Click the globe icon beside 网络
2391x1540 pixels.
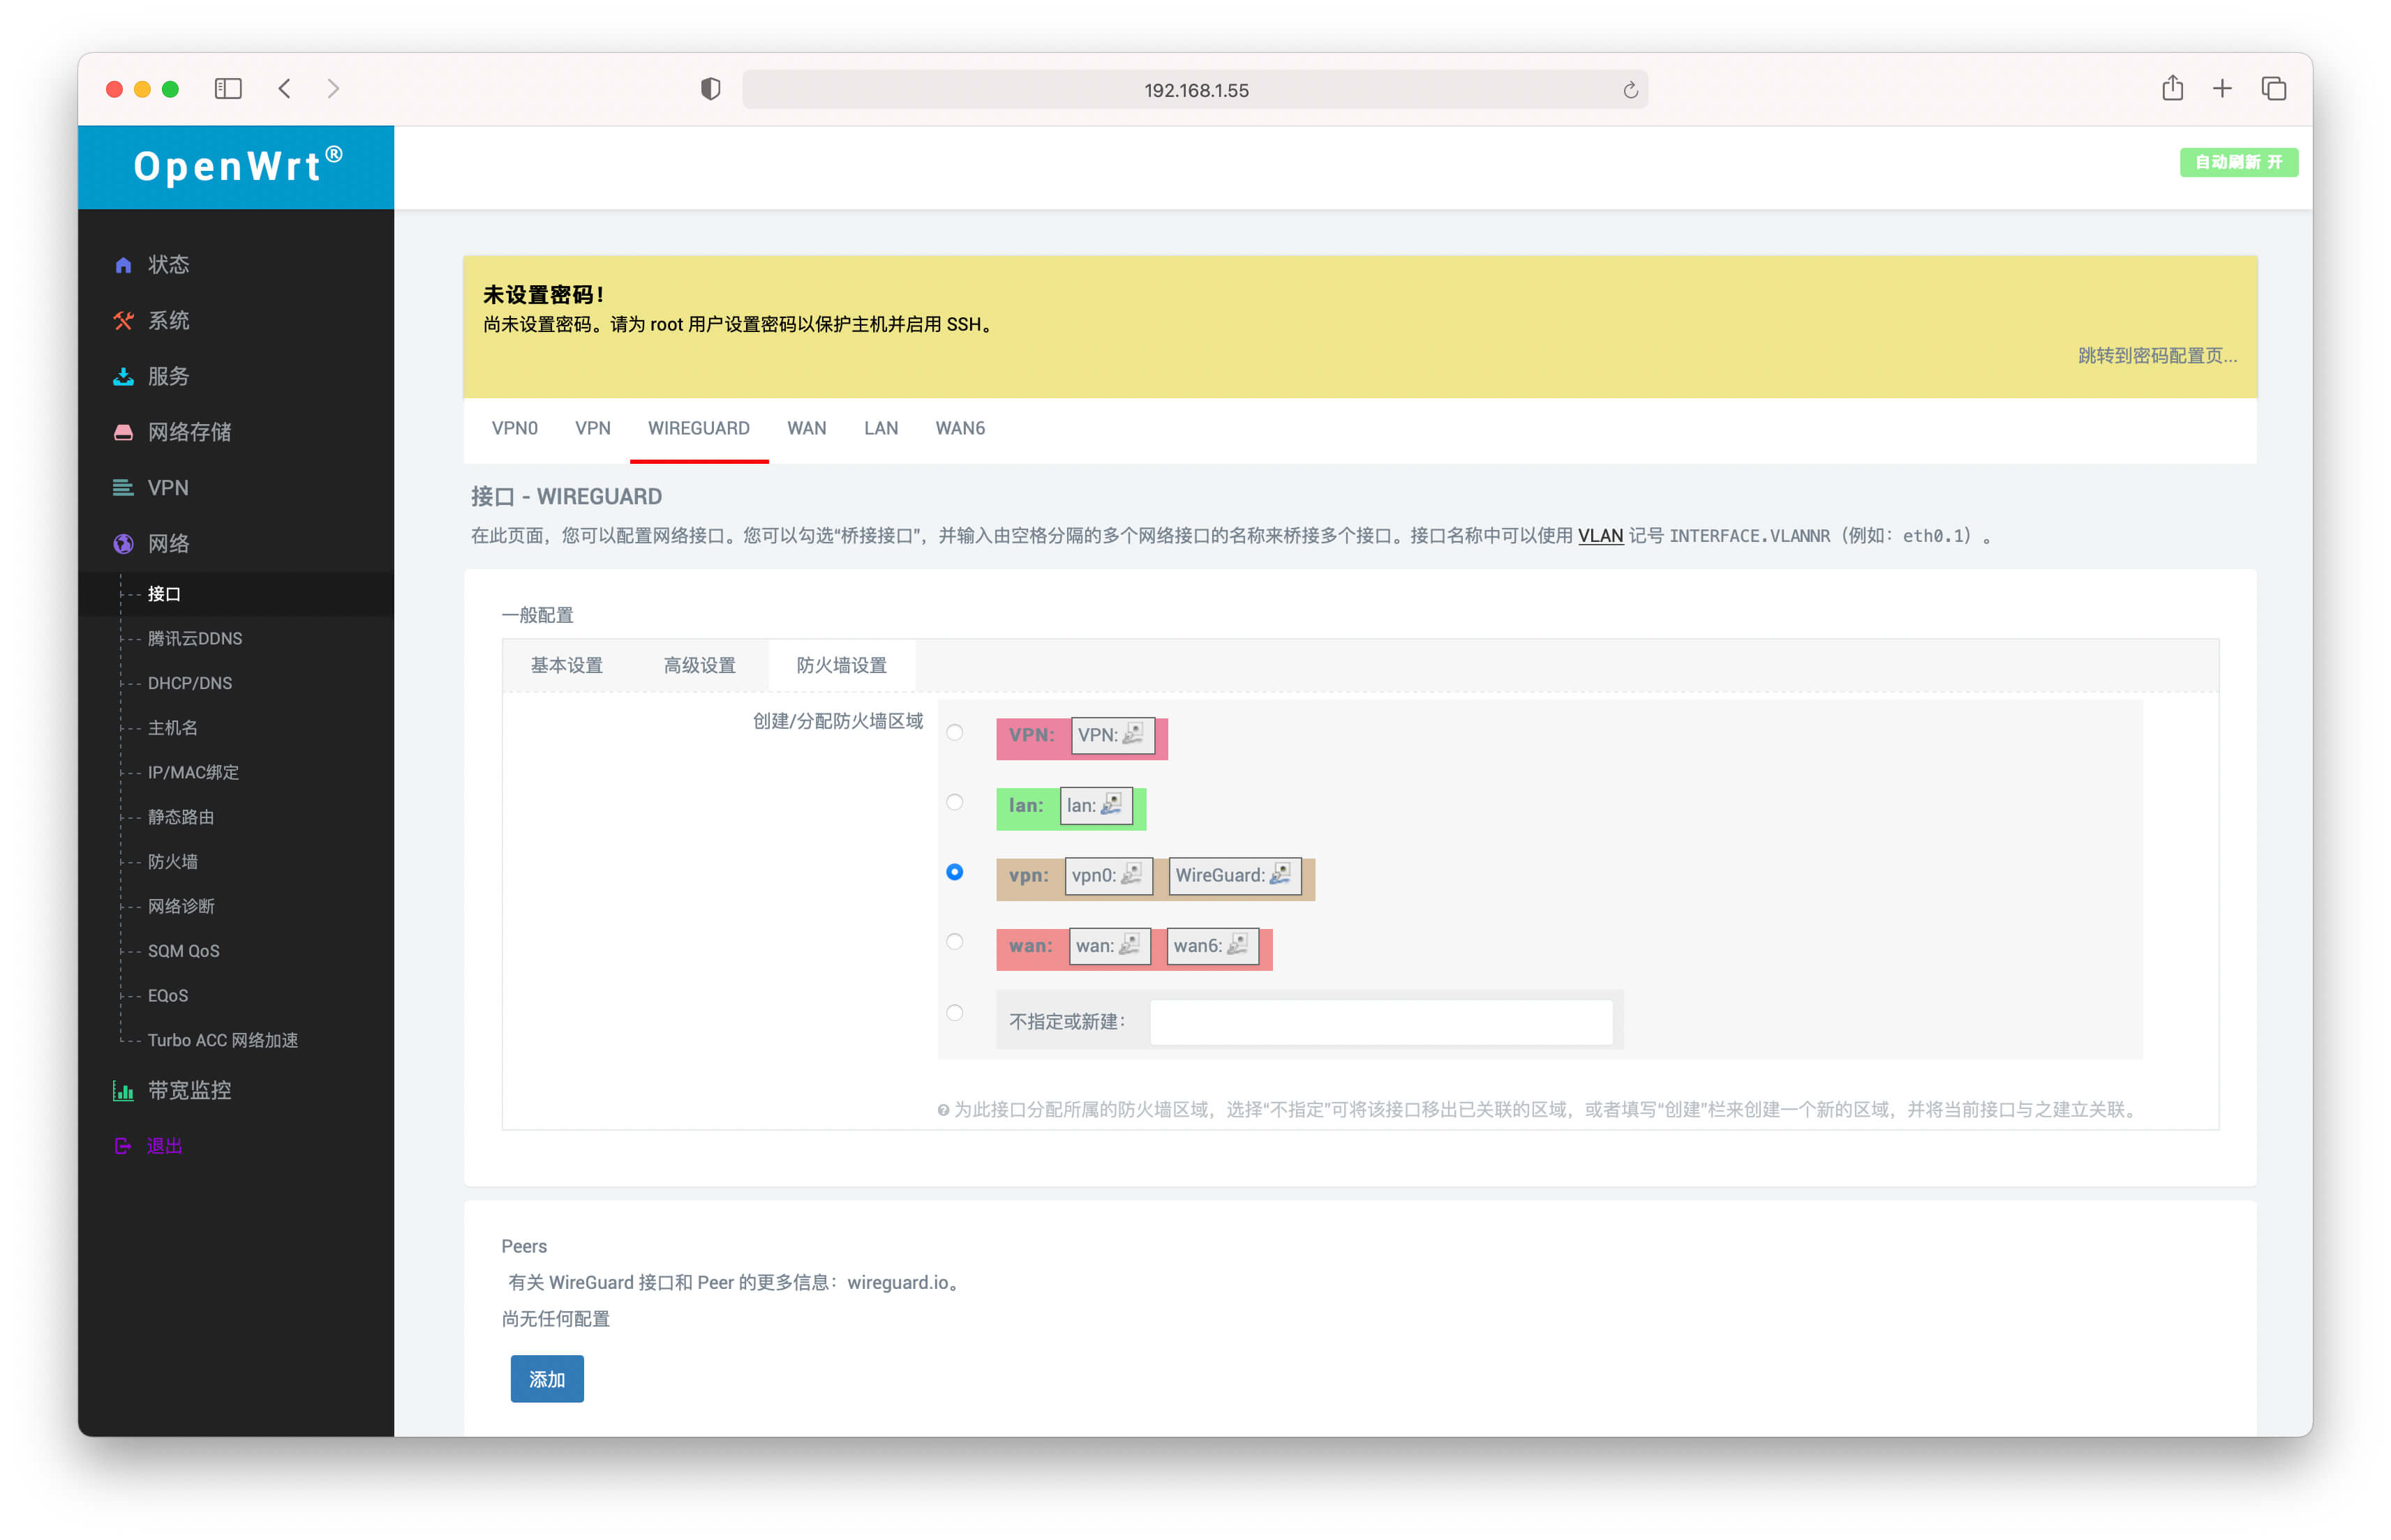coord(123,544)
